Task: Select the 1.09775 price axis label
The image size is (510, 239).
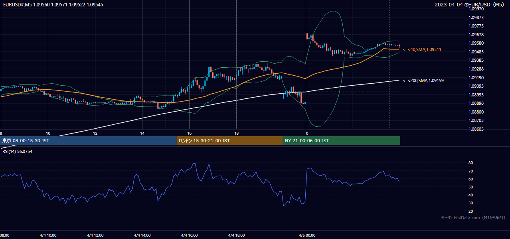Action: pos(476,26)
